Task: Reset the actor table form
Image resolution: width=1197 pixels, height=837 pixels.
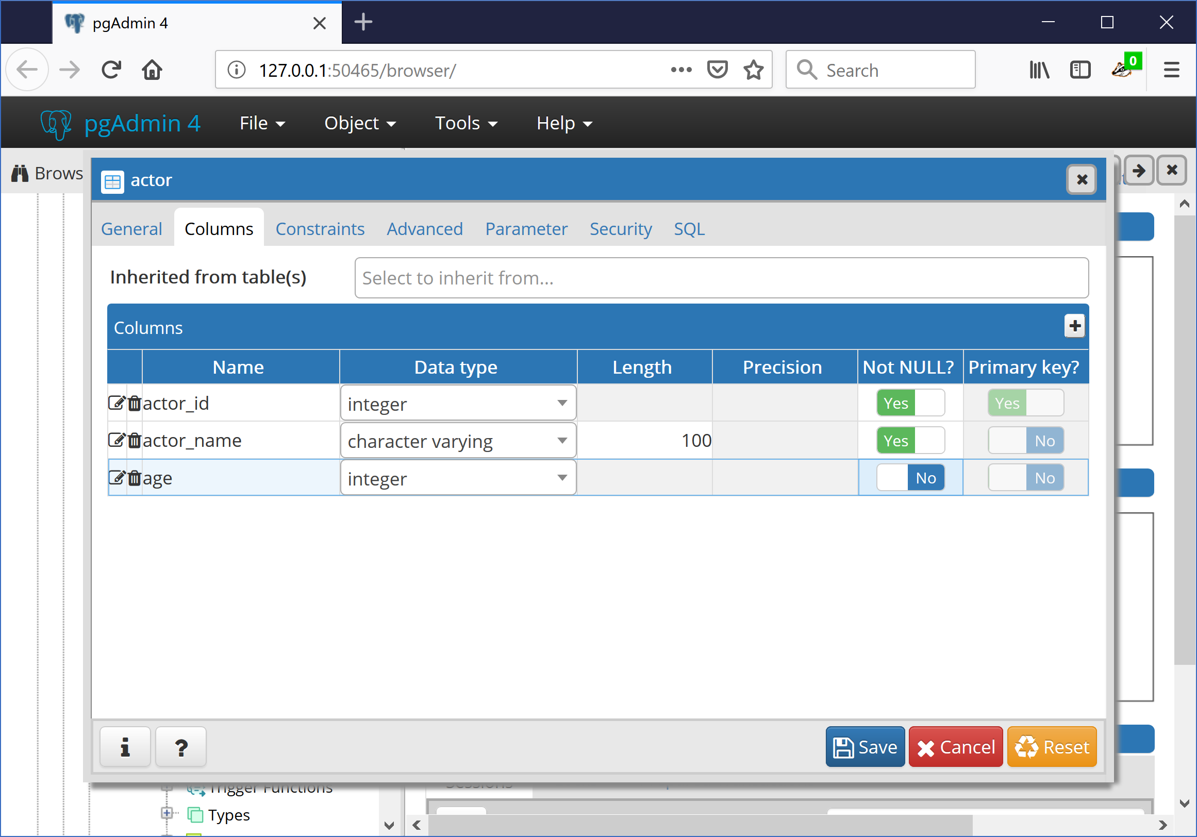Action: [x=1052, y=747]
